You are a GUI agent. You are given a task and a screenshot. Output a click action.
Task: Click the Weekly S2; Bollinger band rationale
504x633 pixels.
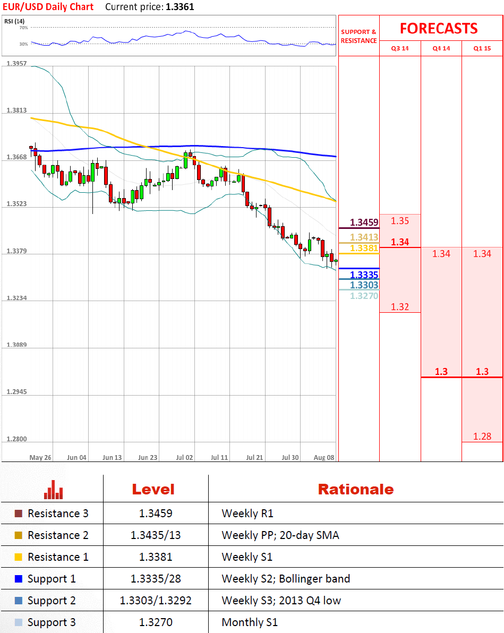[x=286, y=579]
